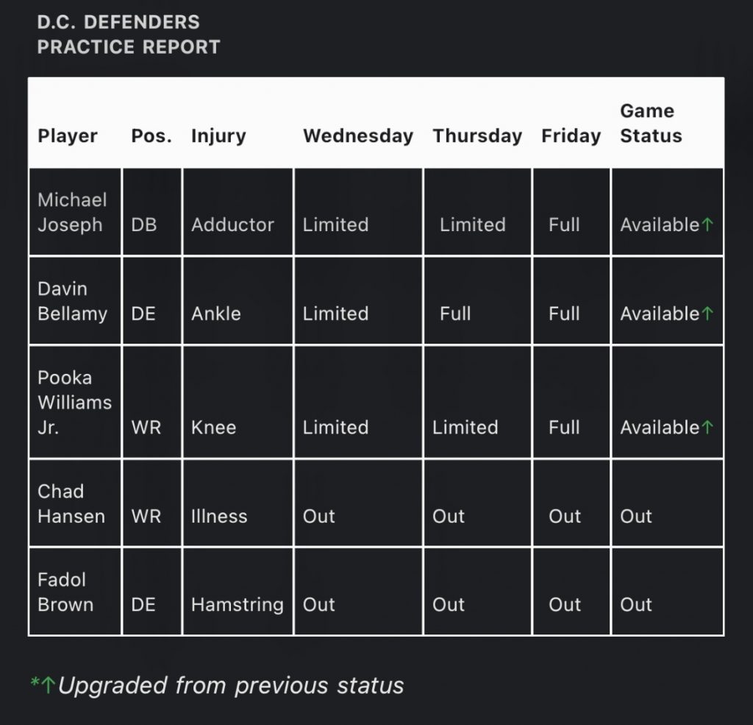Click the Adductor injury cell
This screenshot has width=753, height=725.
pyautogui.click(x=232, y=225)
